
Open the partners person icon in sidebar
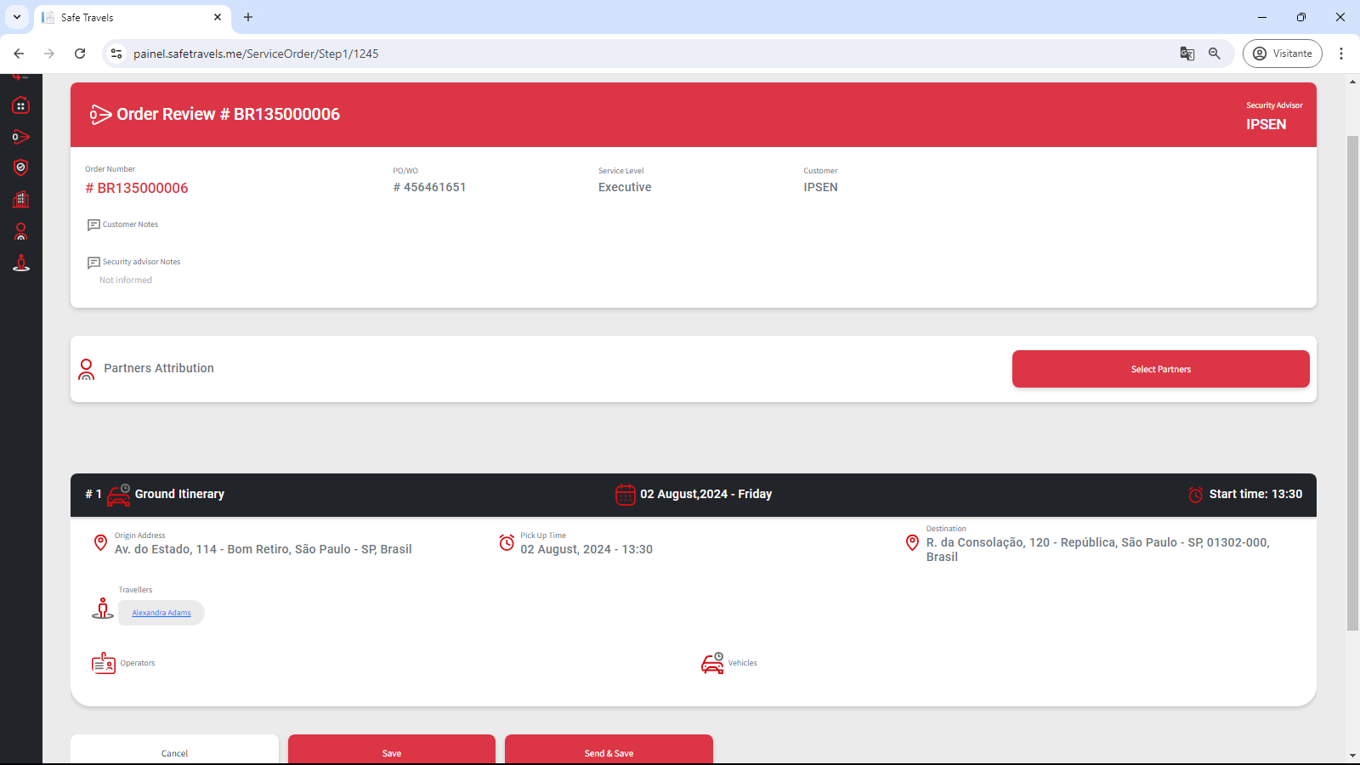(21, 231)
